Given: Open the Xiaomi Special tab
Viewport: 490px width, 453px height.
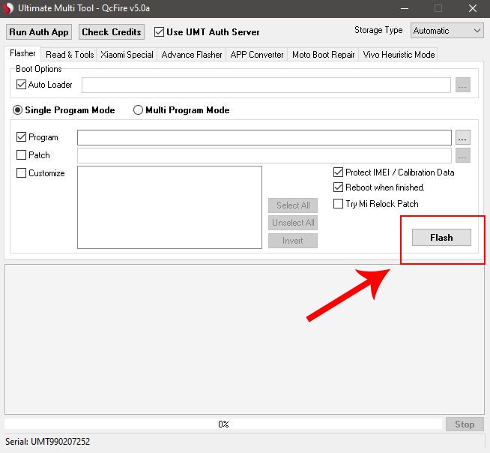Looking at the screenshot, I should coord(127,55).
